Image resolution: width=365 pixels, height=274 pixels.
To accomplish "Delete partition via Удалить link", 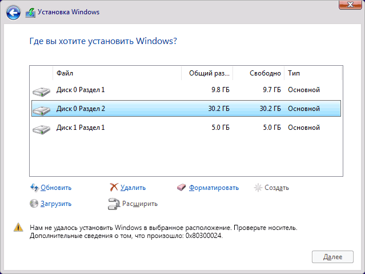I will (133, 188).
